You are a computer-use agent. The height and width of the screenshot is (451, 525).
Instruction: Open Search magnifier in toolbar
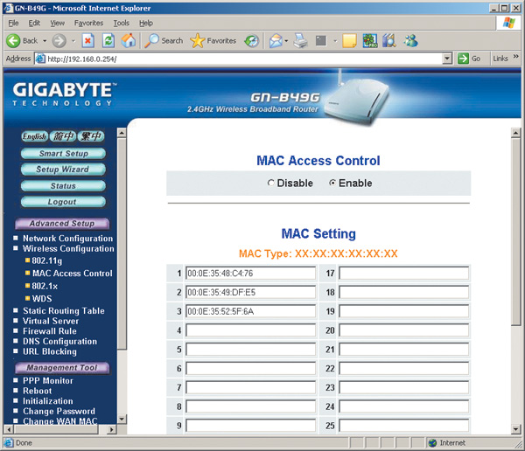click(x=151, y=40)
